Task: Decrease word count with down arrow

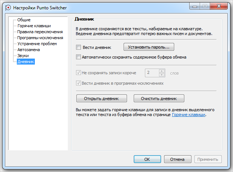Action: pyautogui.click(x=162, y=75)
